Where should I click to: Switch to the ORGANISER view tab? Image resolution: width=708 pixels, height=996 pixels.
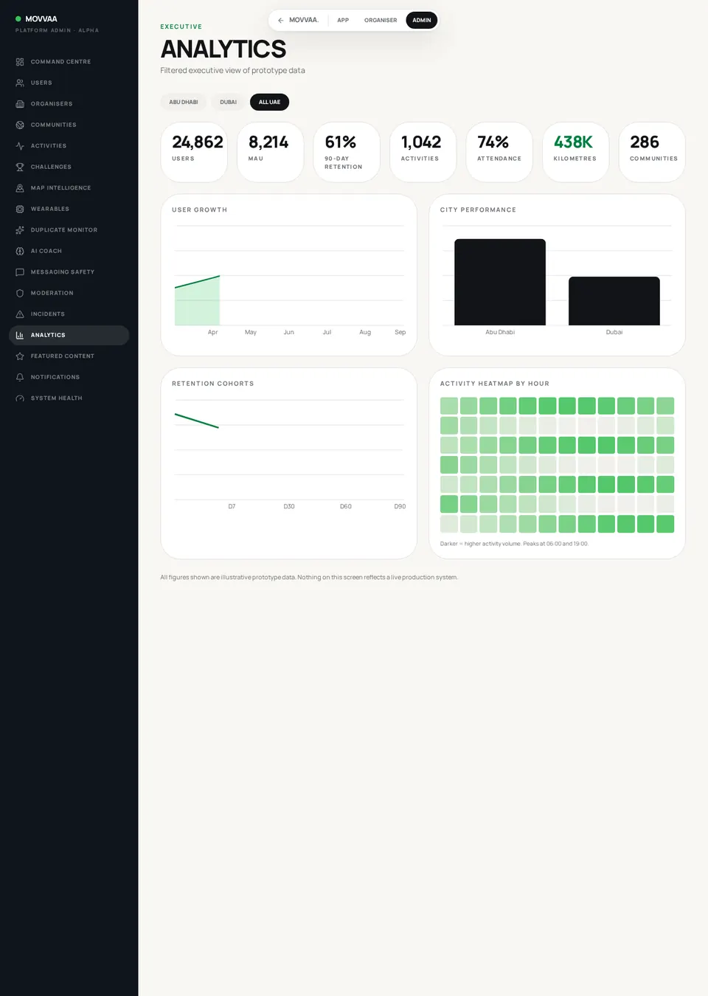(x=381, y=21)
